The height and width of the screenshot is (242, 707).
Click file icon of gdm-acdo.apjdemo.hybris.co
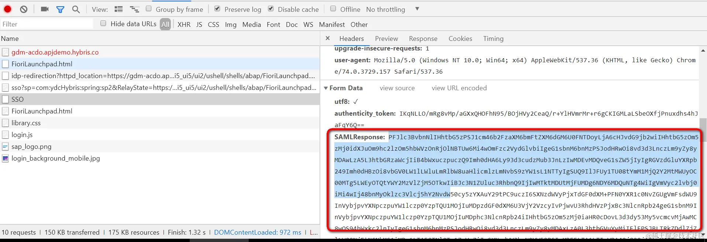click(x=5, y=52)
